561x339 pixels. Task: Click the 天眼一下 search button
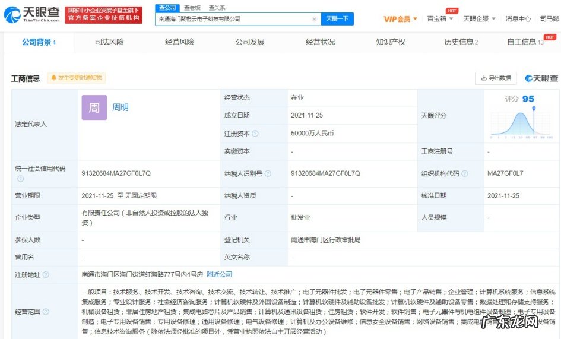[337, 18]
